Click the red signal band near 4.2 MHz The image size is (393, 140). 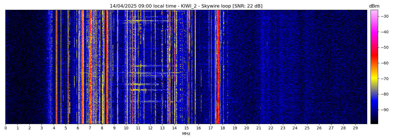(56, 67)
